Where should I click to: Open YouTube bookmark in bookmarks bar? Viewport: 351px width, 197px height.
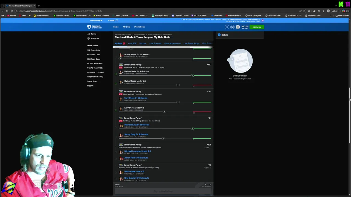[12, 16]
